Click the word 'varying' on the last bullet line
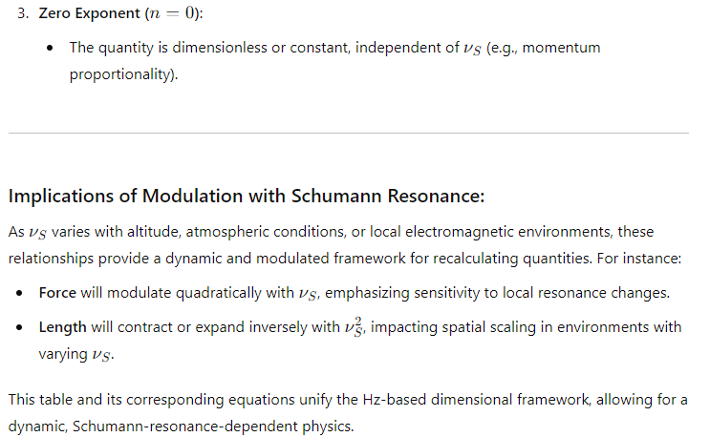This screenshot has height=437, width=710. [x=63, y=354]
